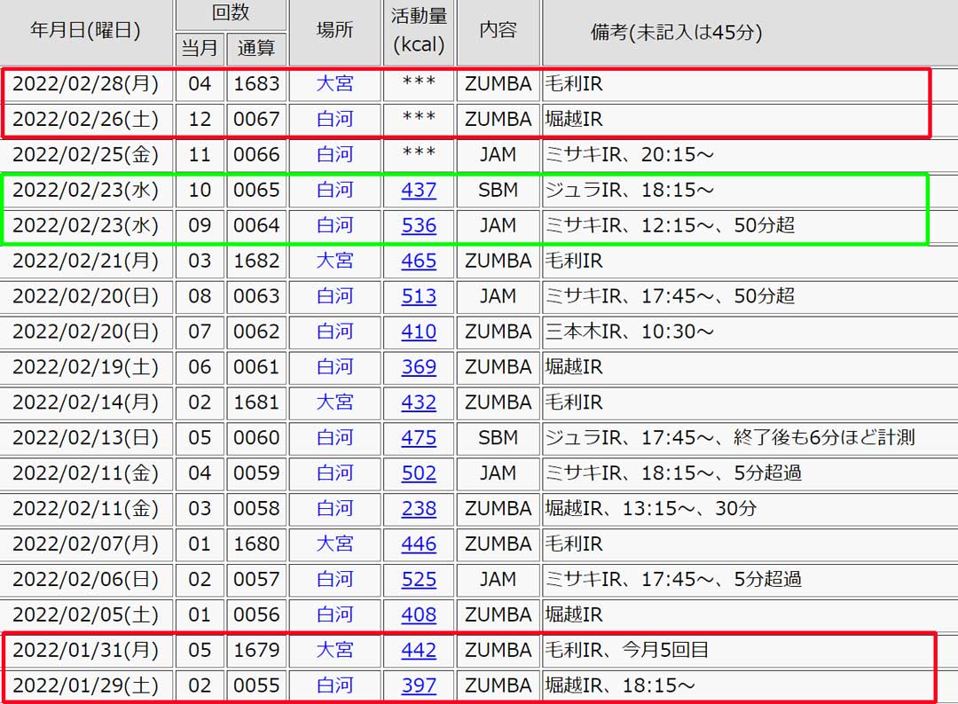Open the 502 kcal link

pos(419,473)
